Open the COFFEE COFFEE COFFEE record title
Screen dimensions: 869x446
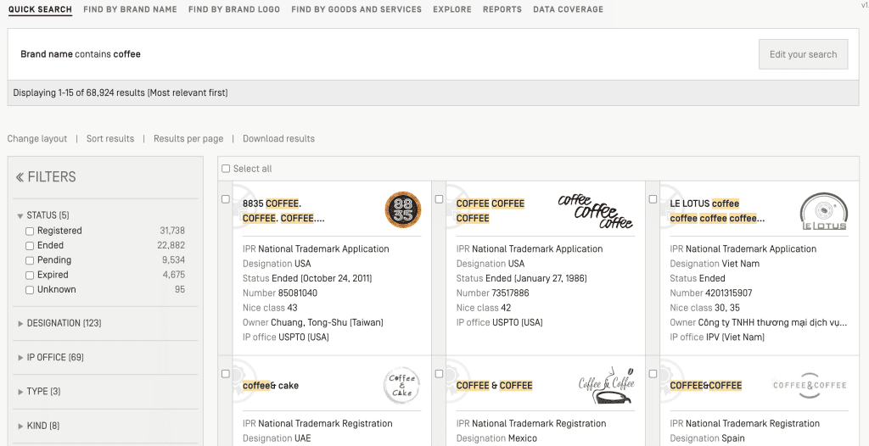(x=490, y=211)
